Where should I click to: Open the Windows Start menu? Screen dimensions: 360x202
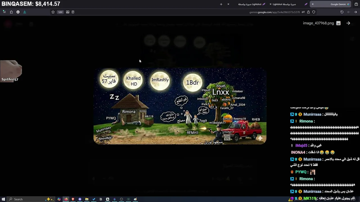coord(3,199)
